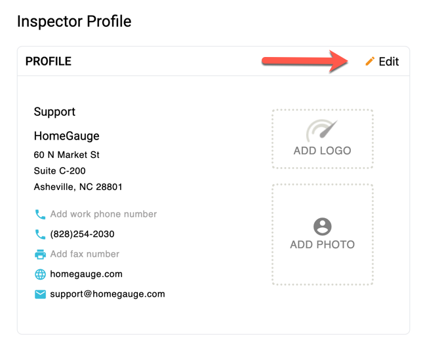This screenshot has width=427, height=342.
Task: Click the HomeGauge company name
Action: coord(66,136)
